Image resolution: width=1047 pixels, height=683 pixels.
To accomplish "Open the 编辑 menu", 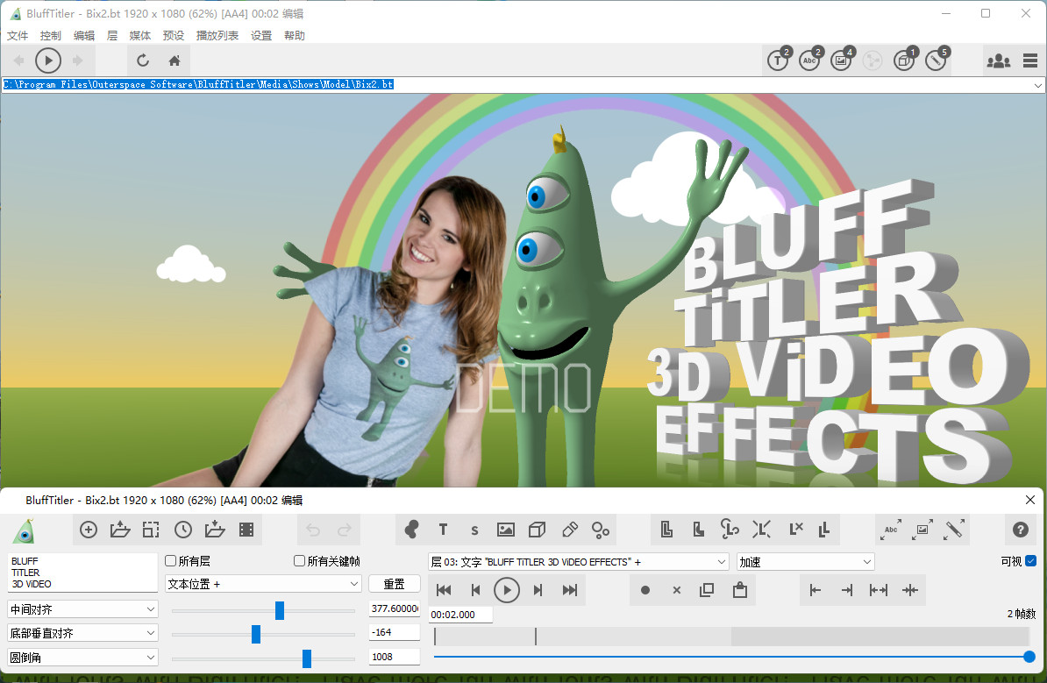I will [84, 35].
